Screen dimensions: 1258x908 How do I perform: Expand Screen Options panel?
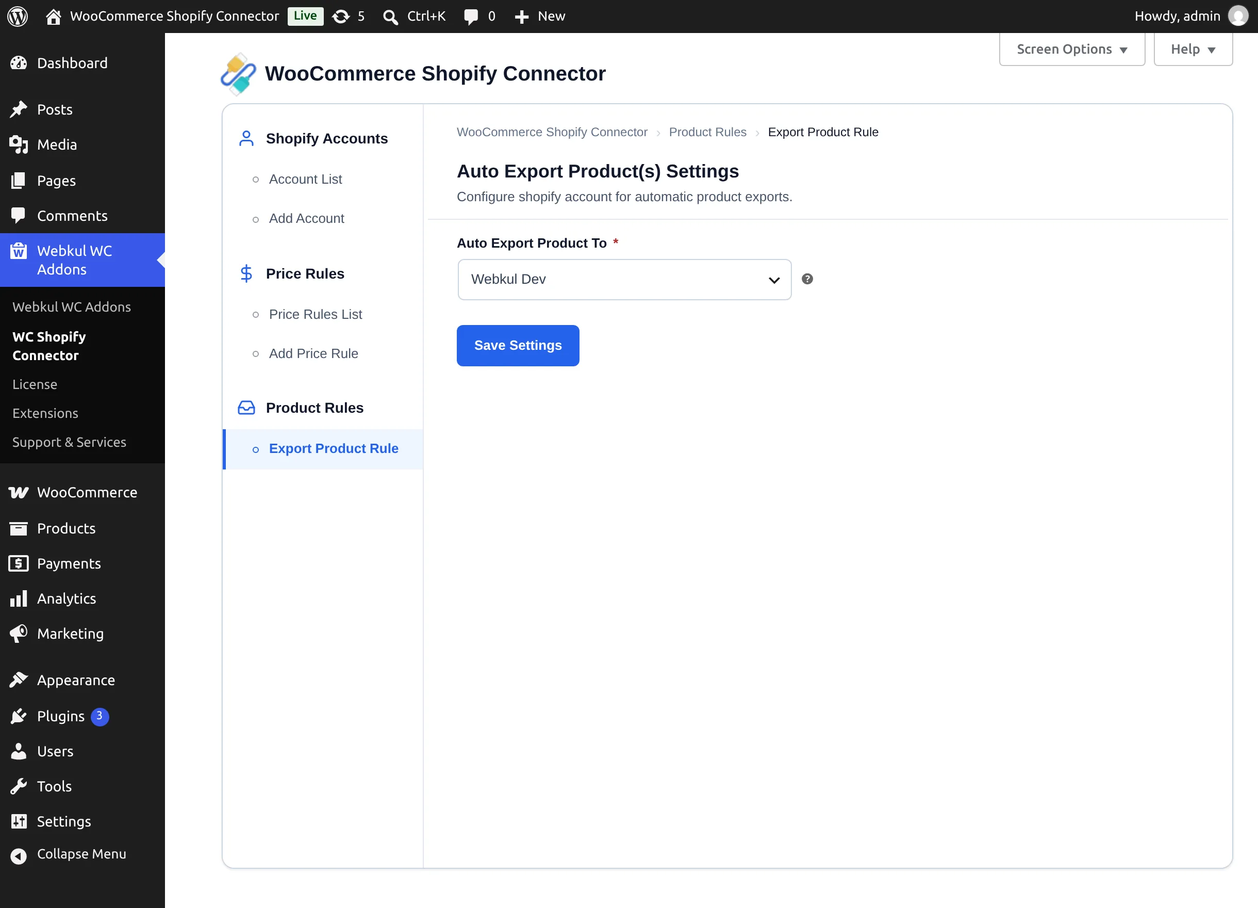pos(1072,50)
